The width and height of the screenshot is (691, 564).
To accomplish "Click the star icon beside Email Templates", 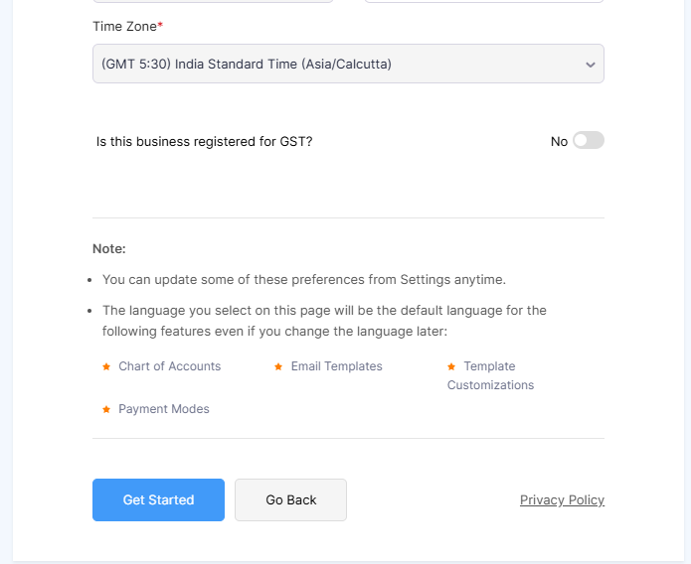I will pyautogui.click(x=278, y=366).
